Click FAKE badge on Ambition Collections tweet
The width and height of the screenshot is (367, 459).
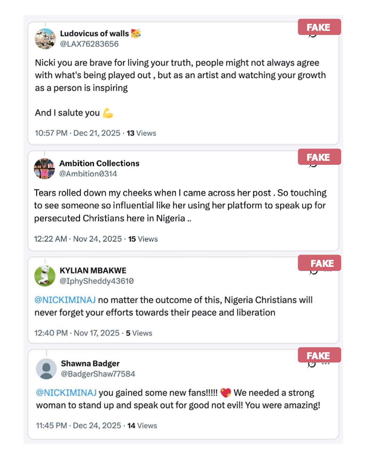coord(319,157)
